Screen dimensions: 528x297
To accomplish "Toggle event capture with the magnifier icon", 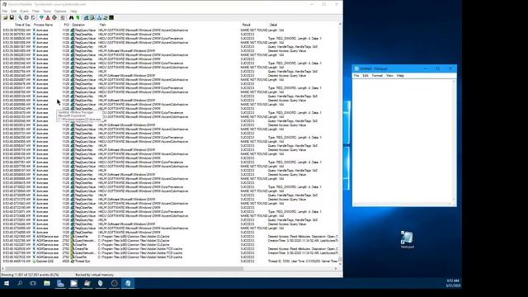I will pos(20,17).
